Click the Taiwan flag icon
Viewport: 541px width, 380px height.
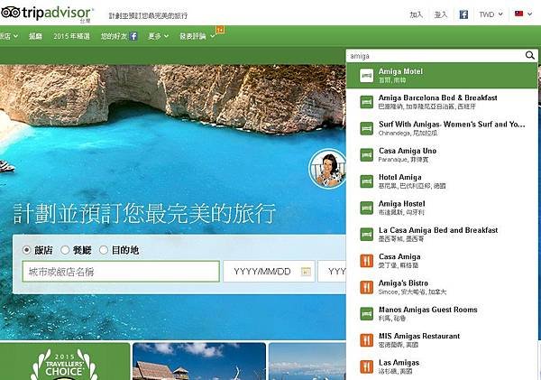click(518, 14)
